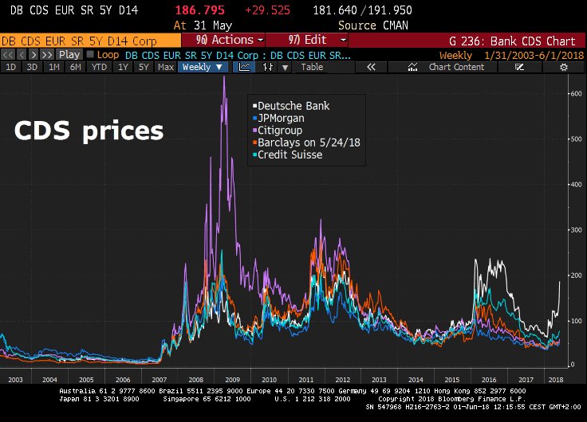Select the 1M time range
This screenshot has width=587, height=422.
coord(54,67)
